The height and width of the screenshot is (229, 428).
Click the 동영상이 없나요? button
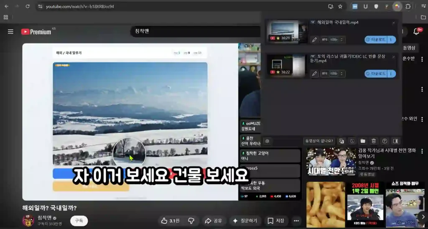pyautogui.click(x=319, y=141)
